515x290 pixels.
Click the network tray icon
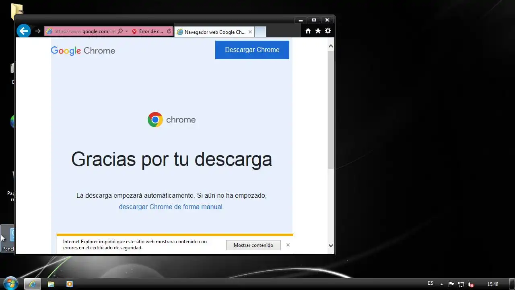461,284
